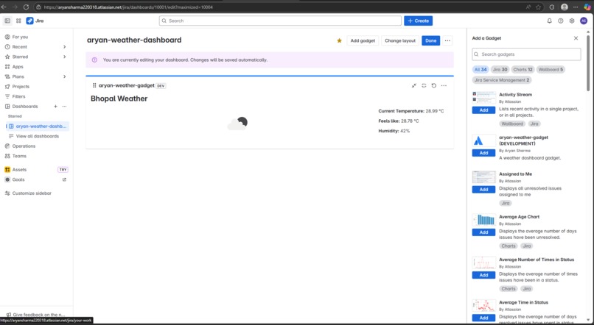The image size is (594, 325).
Task: Click the Change layout button
Action: (x=400, y=40)
